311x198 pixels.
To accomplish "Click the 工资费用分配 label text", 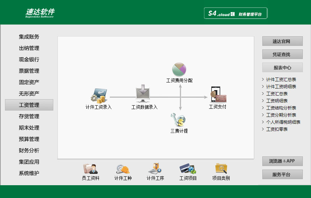I will coord(179,80).
